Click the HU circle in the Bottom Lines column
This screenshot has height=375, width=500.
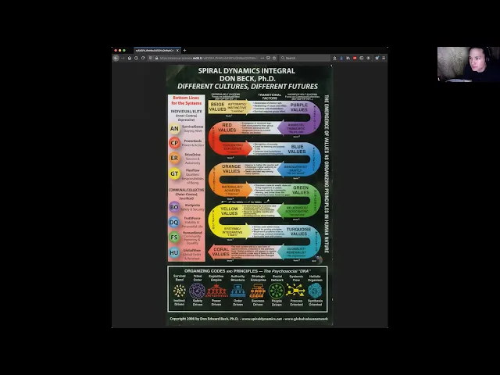[173, 252]
